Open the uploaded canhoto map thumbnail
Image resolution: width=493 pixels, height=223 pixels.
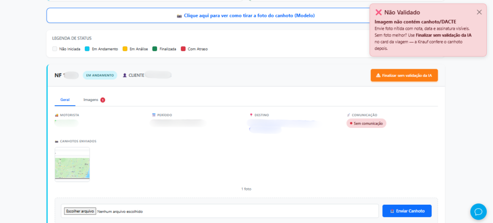pyautogui.click(x=72, y=164)
